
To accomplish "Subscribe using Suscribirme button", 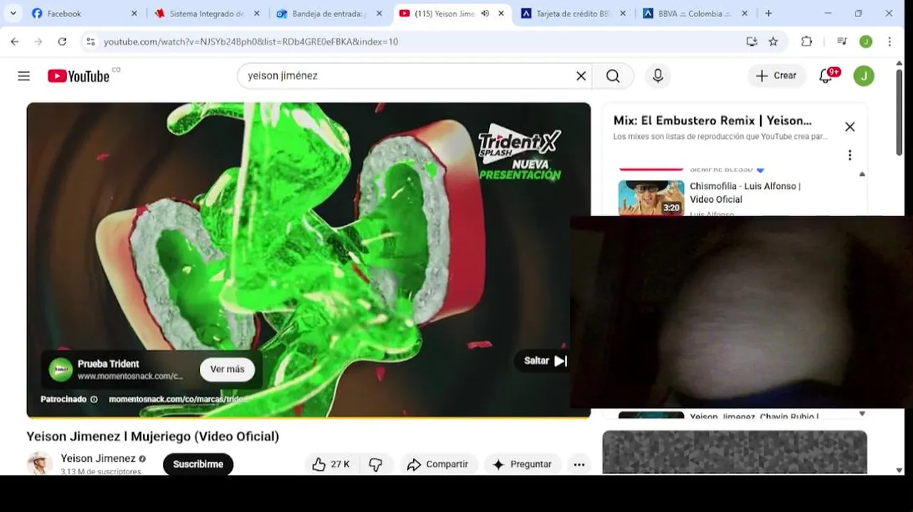I will (198, 464).
